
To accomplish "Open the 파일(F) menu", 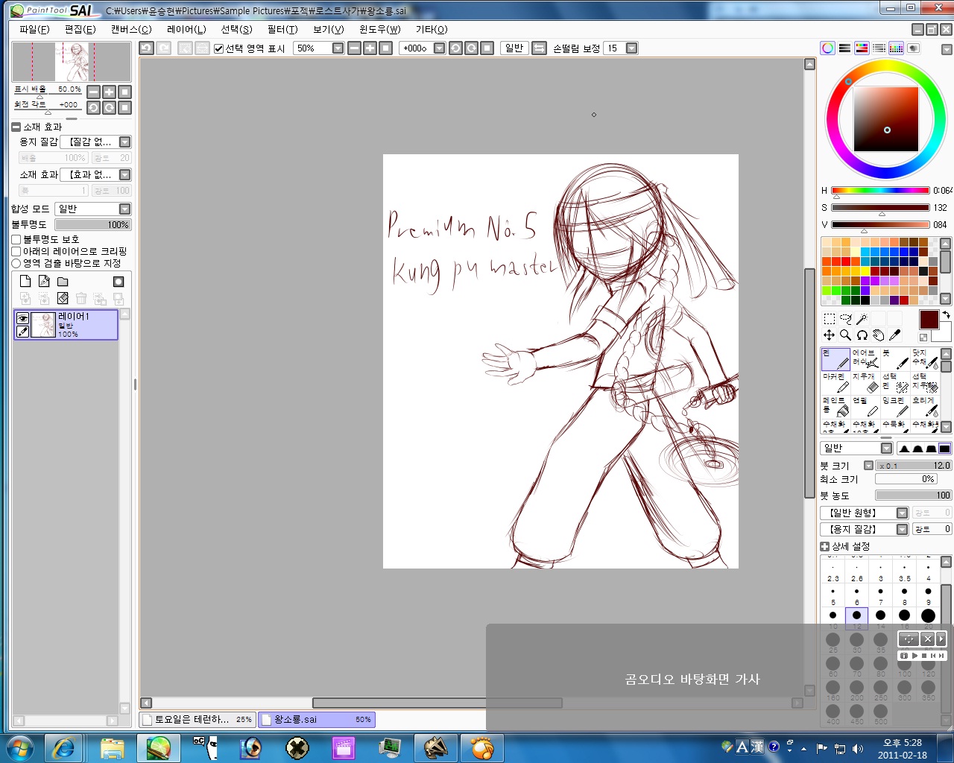I will [34, 29].
